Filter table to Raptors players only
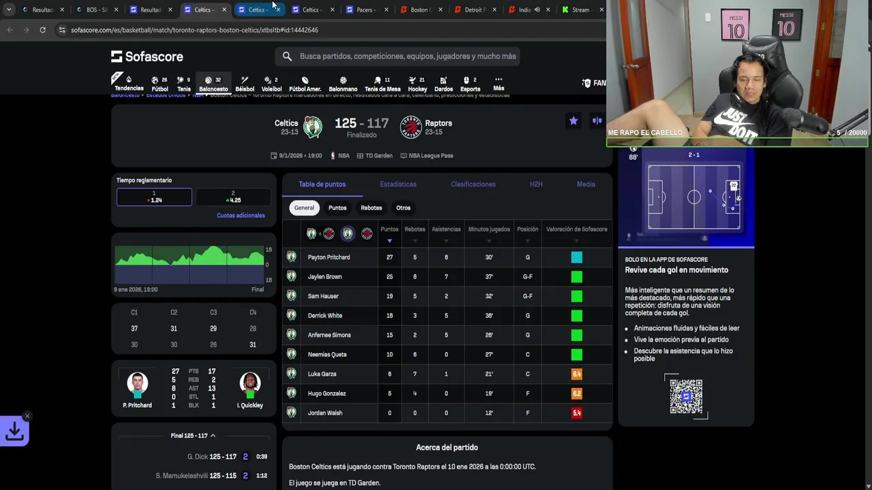 (x=367, y=234)
